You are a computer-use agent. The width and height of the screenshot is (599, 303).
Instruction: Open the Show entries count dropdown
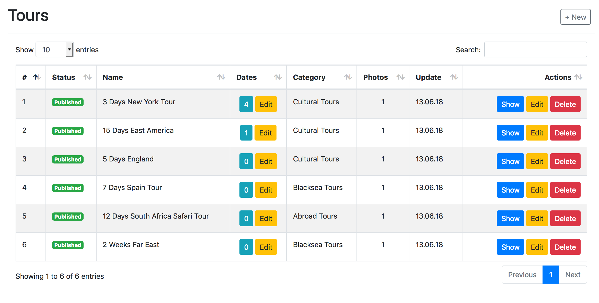(54, 49)
